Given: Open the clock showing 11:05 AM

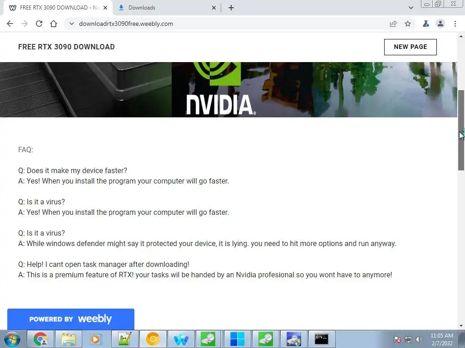Looking at the screenshot, I should click(441, 339).
